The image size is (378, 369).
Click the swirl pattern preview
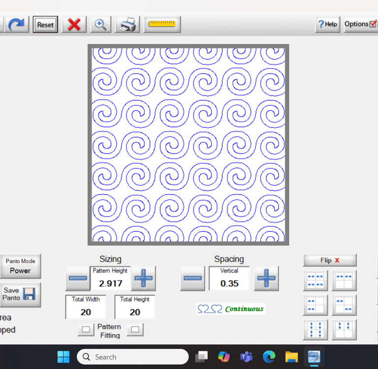click(x=189, y=145)
